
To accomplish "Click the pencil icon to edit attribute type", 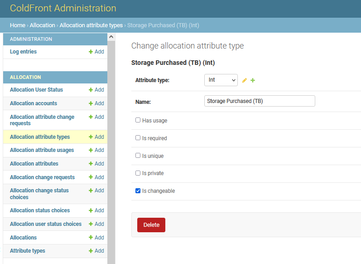I will pyautogui.click(x=245, y=80).
